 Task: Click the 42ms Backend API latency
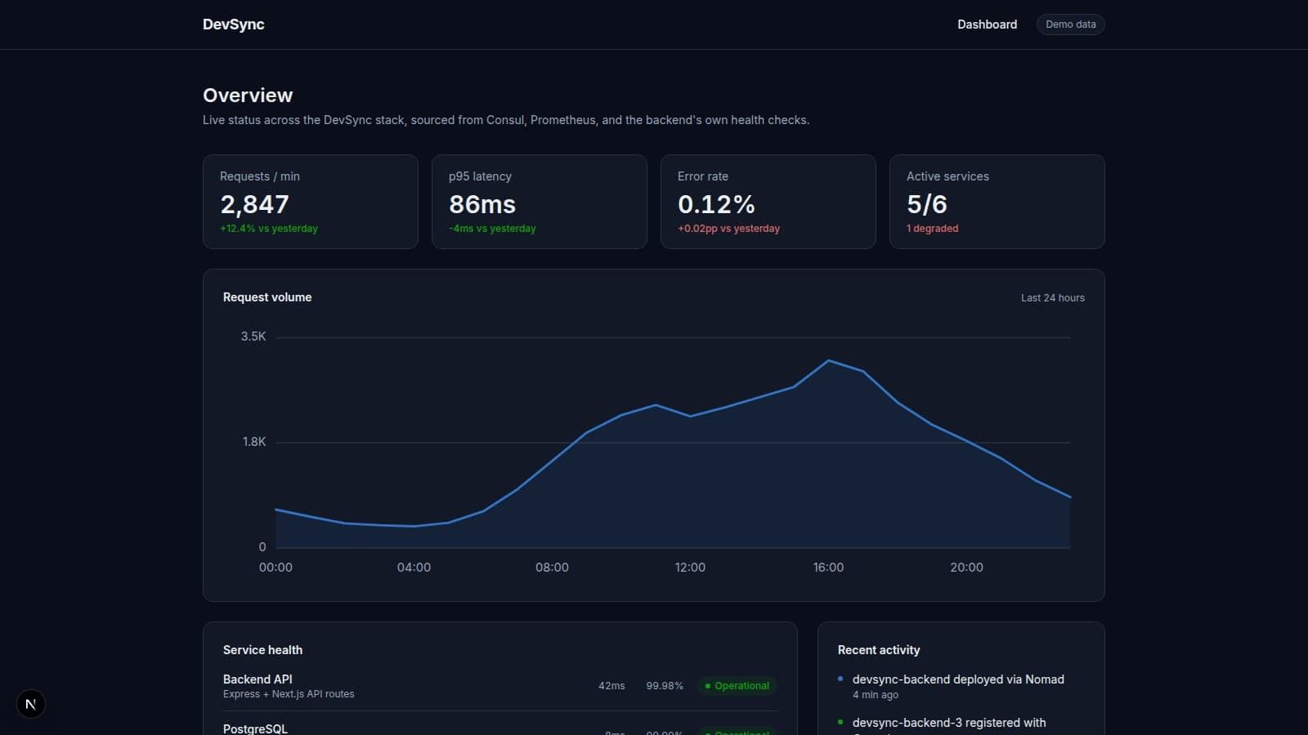click(611, 686)
